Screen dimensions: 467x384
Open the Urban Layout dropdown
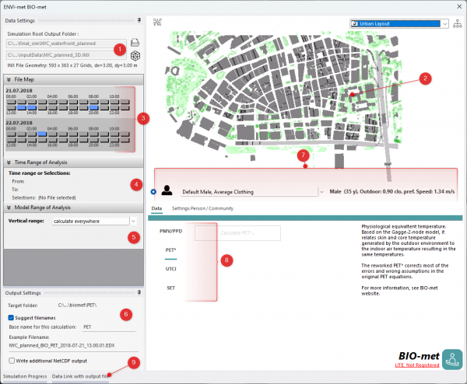tap(445, 23)
